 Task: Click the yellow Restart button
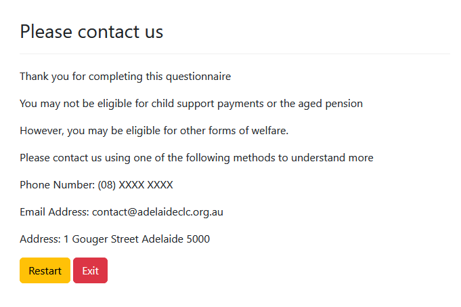(45, 270)
